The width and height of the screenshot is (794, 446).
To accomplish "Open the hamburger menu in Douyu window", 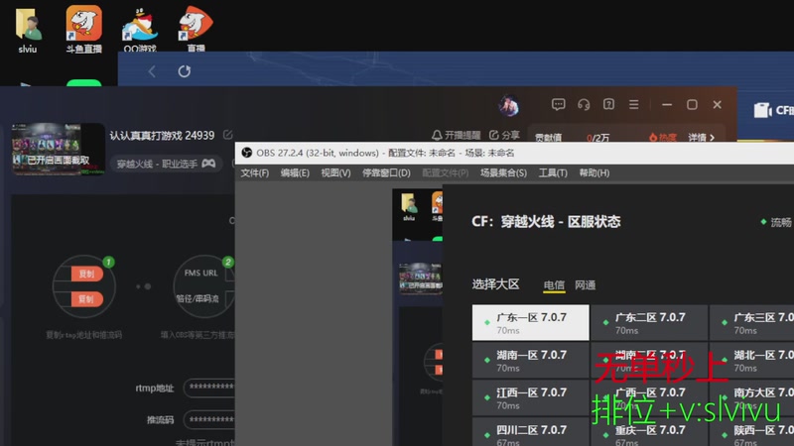I will coord(633,104).
